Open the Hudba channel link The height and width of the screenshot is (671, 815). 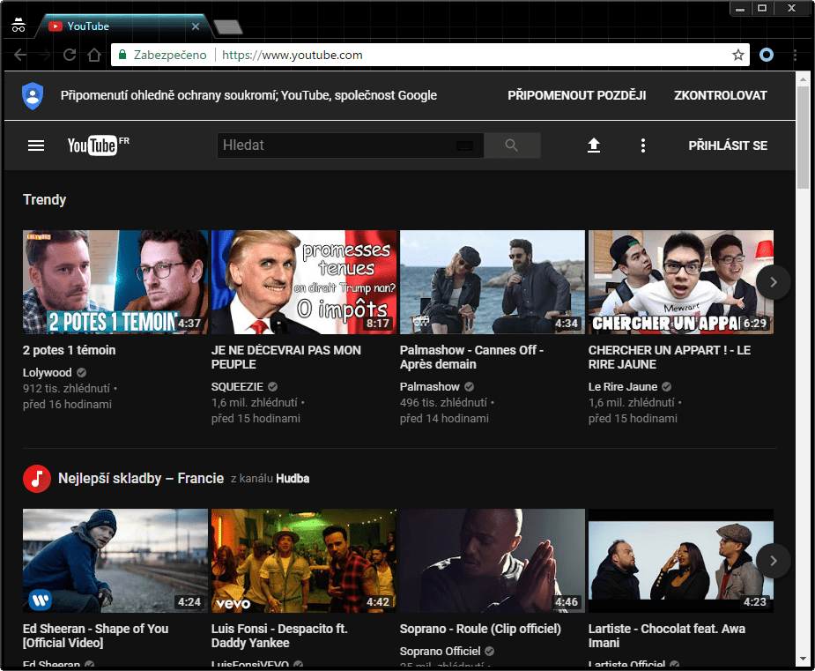[293, 479]
